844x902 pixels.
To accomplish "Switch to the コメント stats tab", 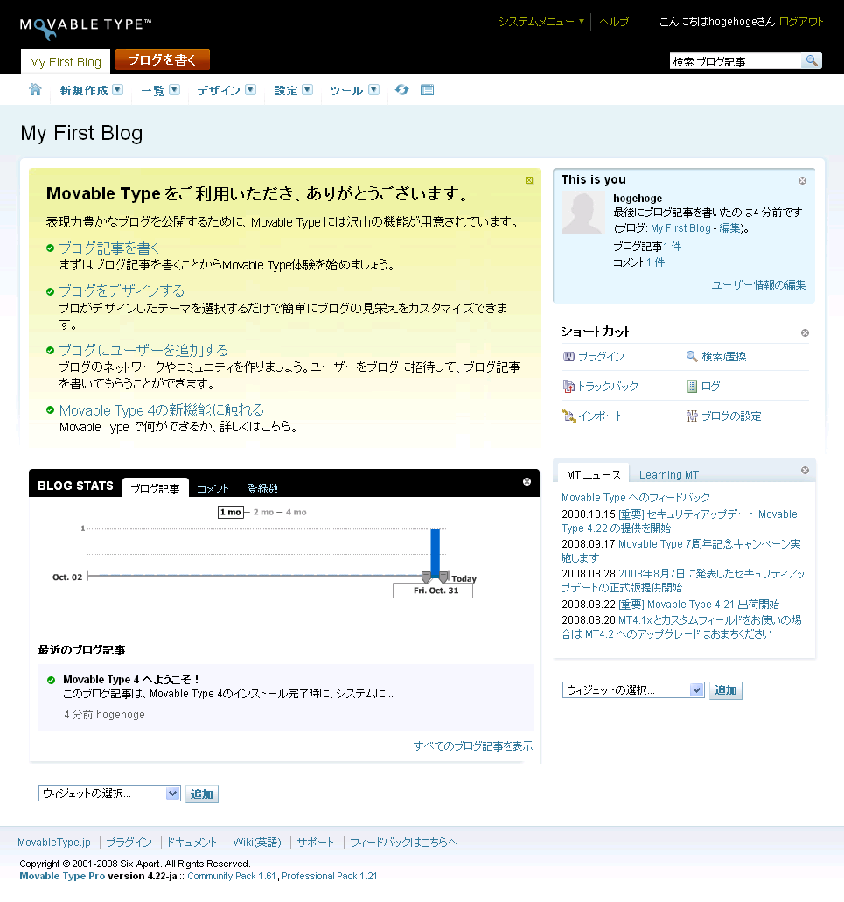I will 213,489.
